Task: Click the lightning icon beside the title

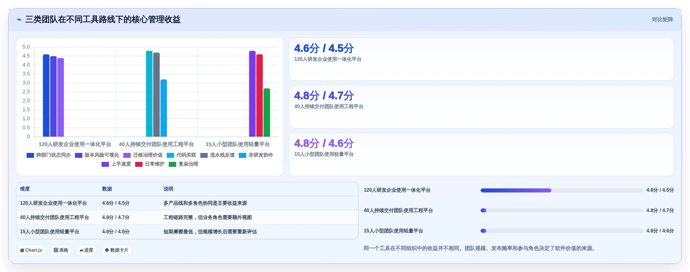Action: tap(19, 20)
